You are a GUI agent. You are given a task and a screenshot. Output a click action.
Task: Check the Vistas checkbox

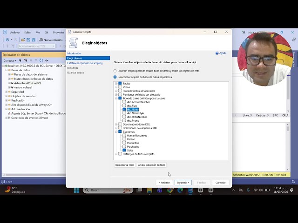(120, 87)
